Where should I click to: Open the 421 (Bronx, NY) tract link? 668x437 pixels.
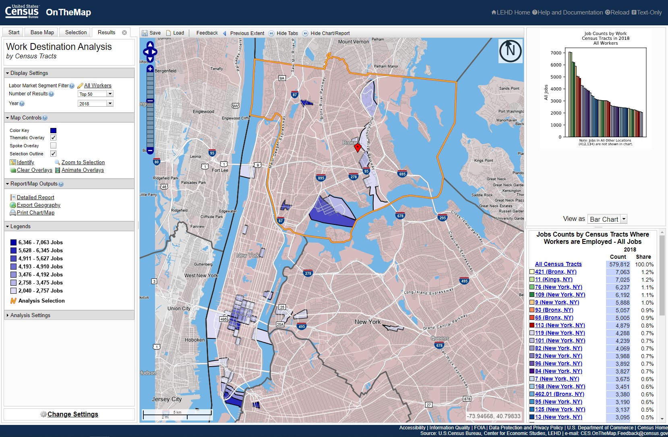tap(556, 272)
